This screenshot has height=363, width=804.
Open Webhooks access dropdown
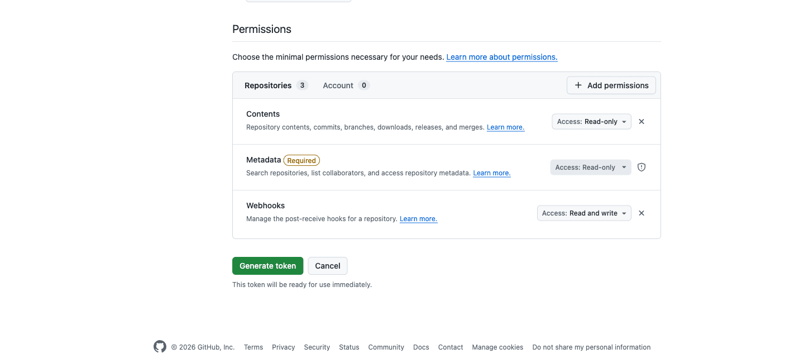(585, 213)
